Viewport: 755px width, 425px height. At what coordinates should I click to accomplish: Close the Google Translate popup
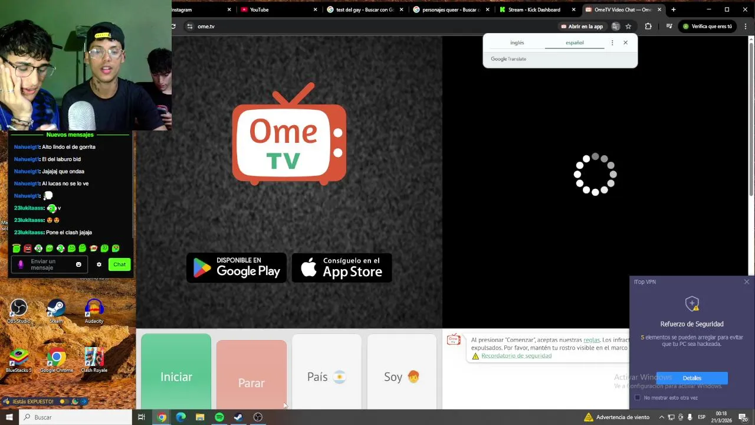[626, 42]
